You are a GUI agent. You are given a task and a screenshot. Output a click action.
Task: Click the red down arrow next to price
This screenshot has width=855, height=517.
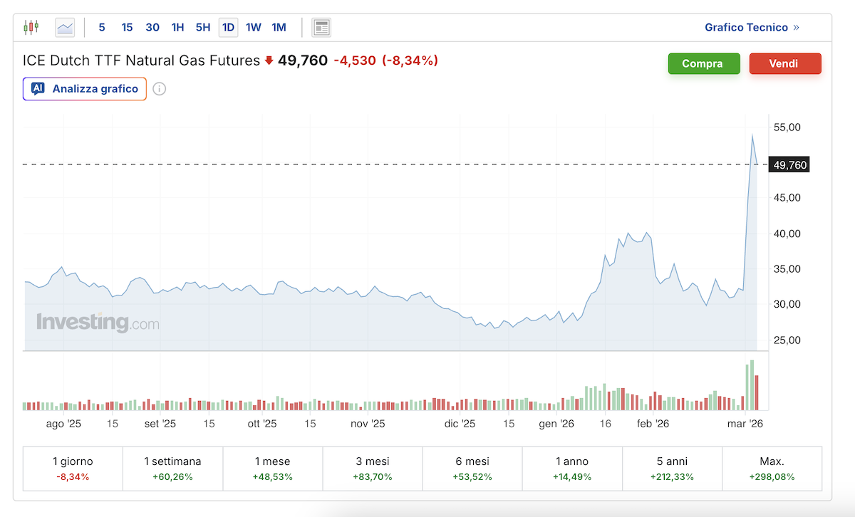point(269,61)
